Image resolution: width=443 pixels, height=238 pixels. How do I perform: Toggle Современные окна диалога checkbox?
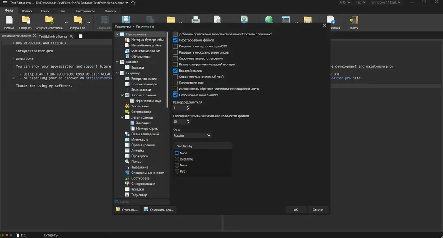(175, 95)
